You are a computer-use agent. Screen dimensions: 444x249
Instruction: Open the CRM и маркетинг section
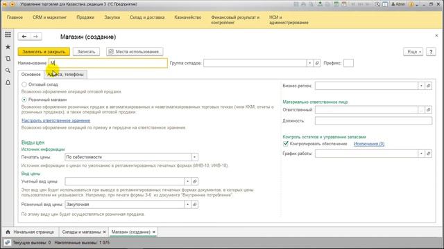pyautogui.click(x=49, y=17)
